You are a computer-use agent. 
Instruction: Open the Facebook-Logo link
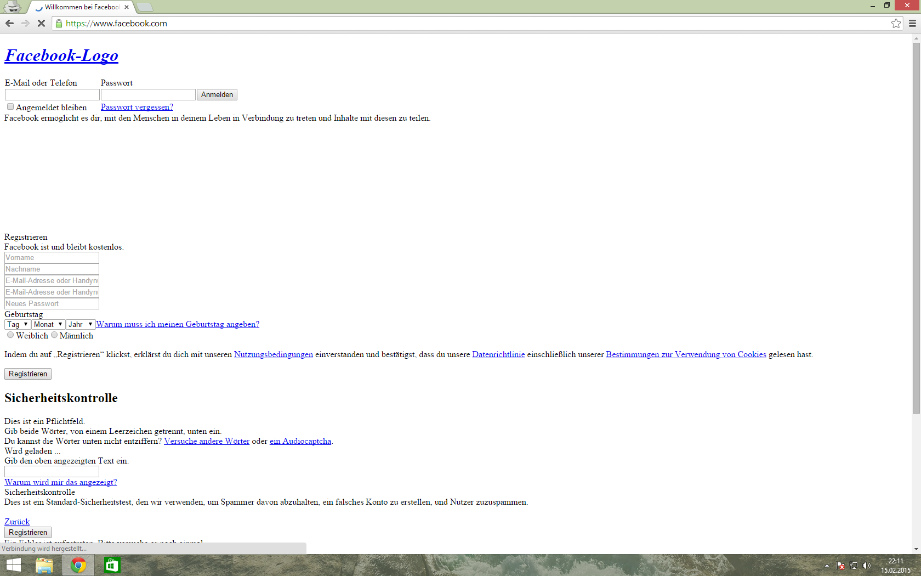point(61,55)
